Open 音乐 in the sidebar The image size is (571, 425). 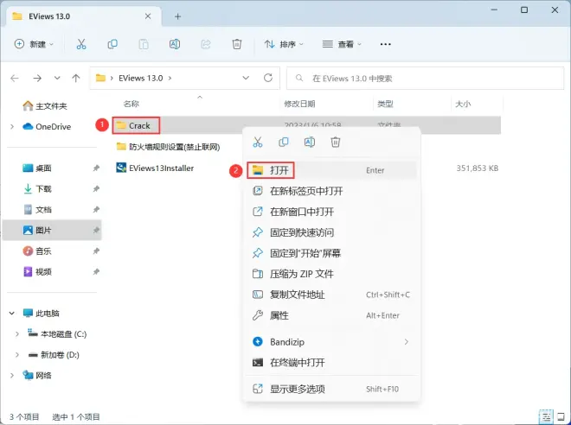37,251
